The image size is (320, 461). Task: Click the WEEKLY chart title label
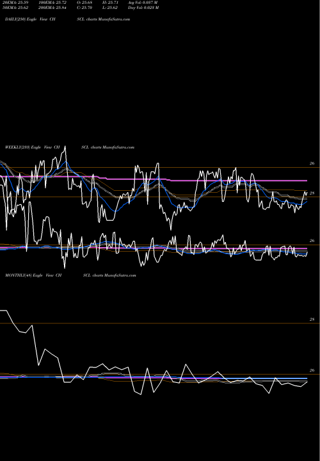70,147
